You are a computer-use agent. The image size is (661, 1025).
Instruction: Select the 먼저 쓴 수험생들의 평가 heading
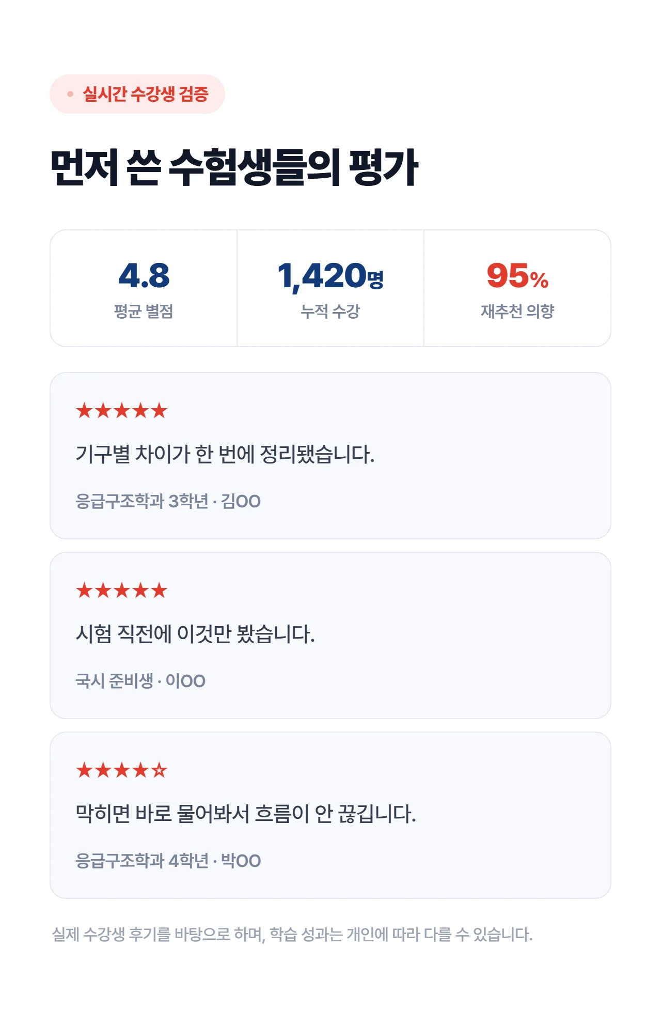coord(234,167)
